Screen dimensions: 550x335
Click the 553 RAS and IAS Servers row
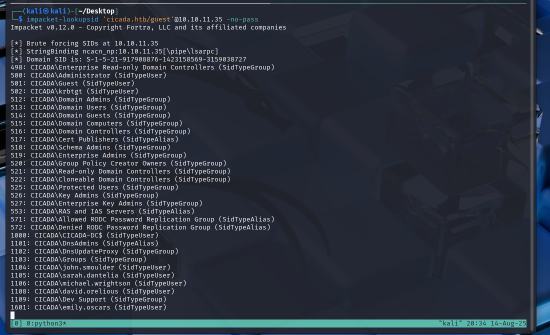tap(102, 211)
